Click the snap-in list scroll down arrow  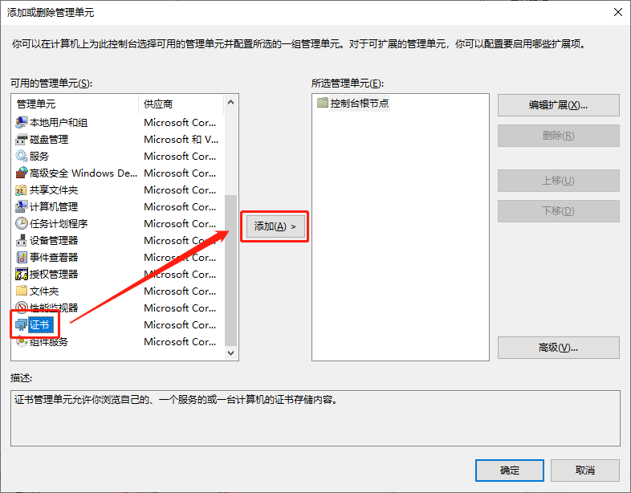coord(230,353)
